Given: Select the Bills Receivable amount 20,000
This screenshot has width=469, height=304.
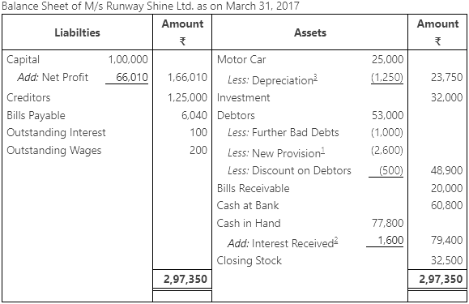Looking at the screenshot, I should point(446,188).
